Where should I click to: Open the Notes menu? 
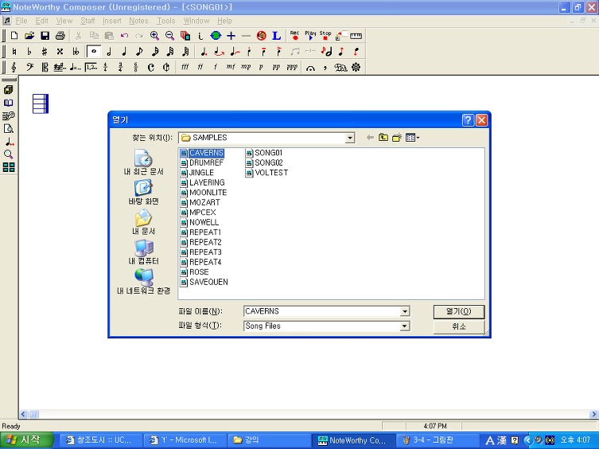point(138,21)
